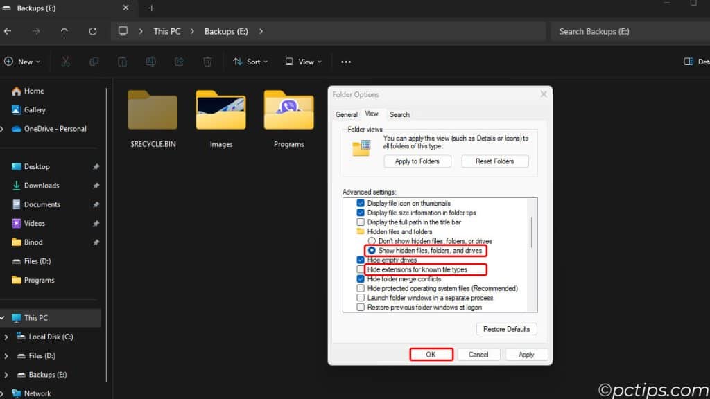This screenshot has width=710, height=399.
Task: Click Restore Defaults in Folder Options
Action: (x=507, y=328)
